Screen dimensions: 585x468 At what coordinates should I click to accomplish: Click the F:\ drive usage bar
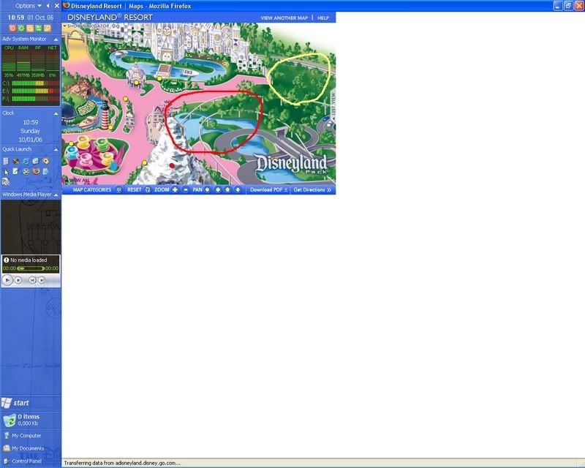(35, 99)
